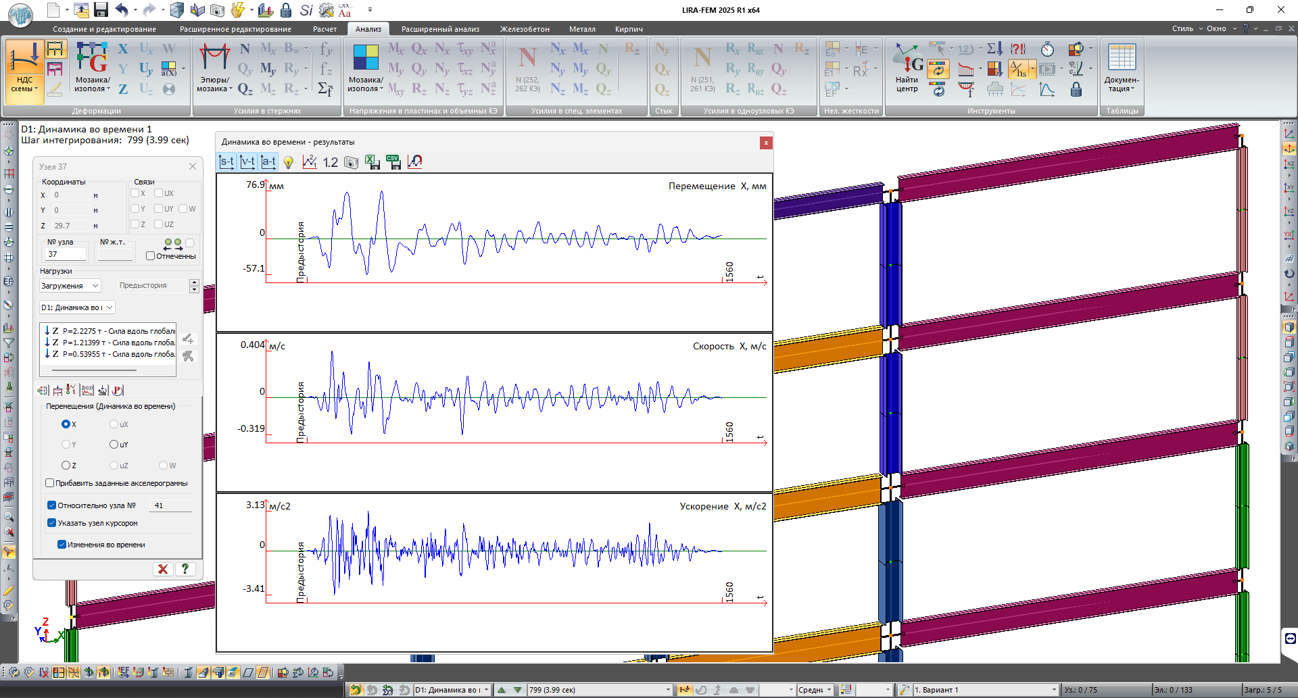
Task: Open the Загружения dropdown in node panel
Action: click(70, 286)
